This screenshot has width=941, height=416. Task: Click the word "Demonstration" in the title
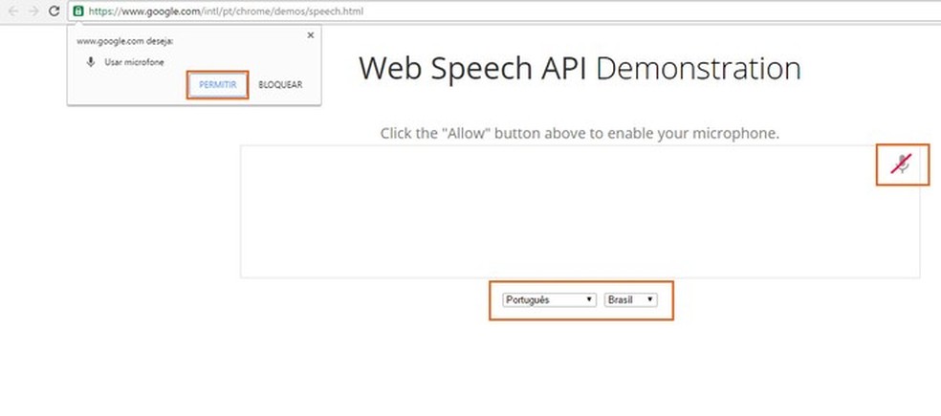[698, 69]
